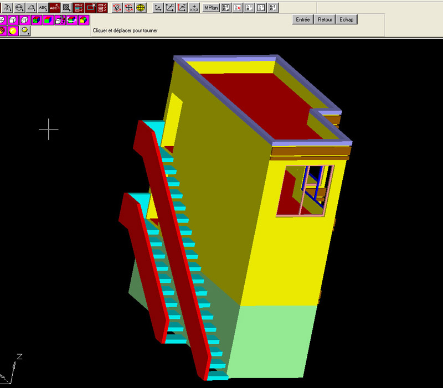443x388 pixels.
Task: Expand the UCS axis Z icon
Action: point(182,8)
